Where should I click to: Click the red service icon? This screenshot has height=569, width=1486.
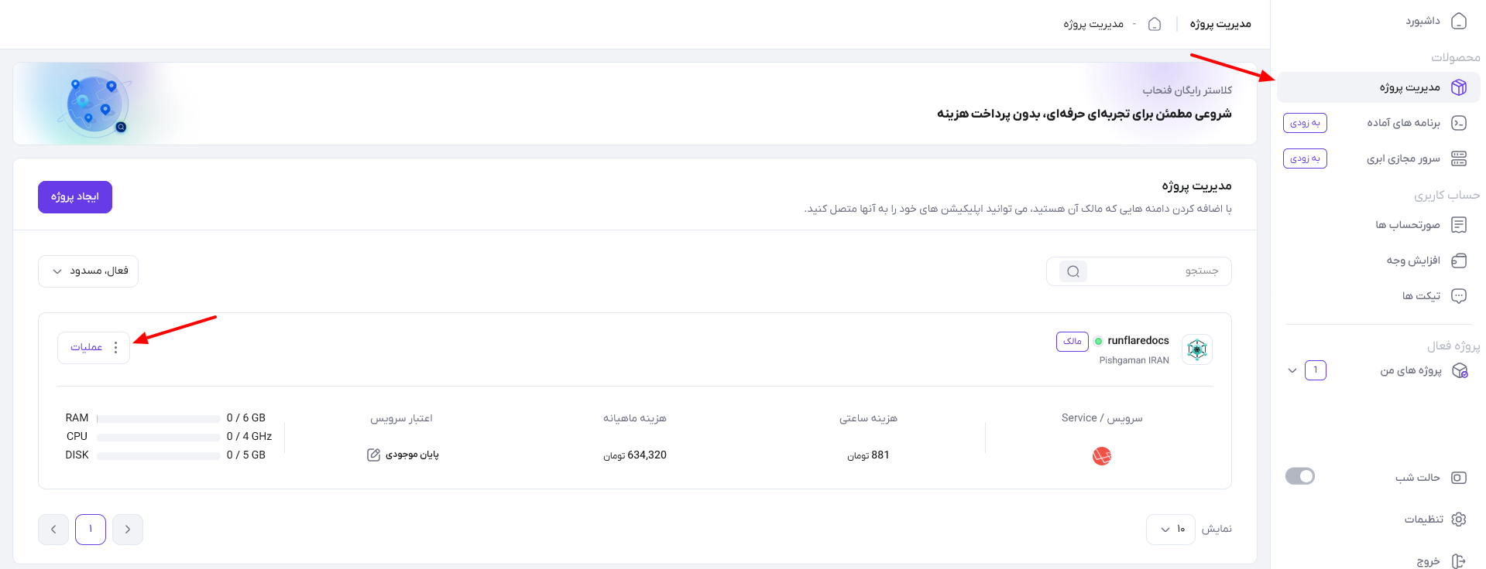click(x=1102, y=456)
